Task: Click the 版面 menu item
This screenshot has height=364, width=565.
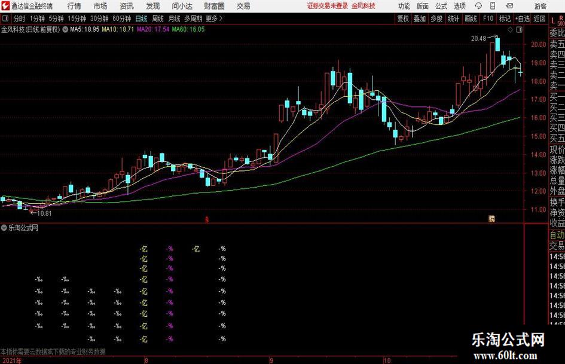Action: [423, 6]
